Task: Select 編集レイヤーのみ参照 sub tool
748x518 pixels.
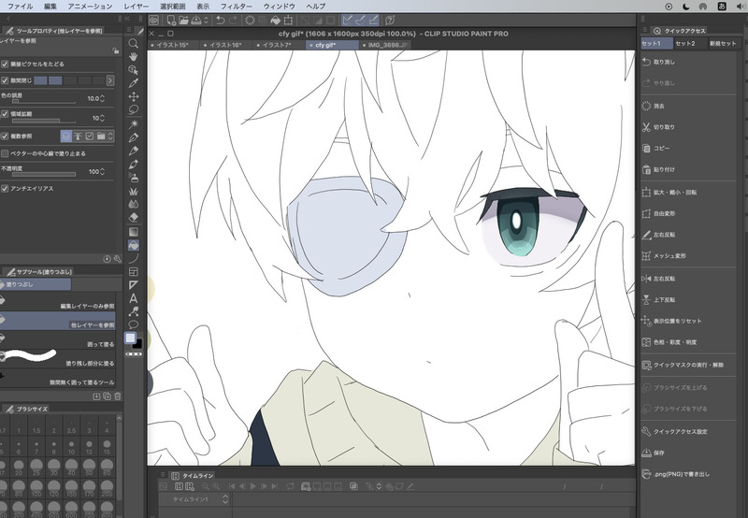Action: point(57,302)
